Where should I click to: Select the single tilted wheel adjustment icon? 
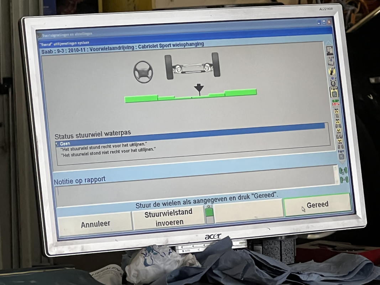coord(337,113)
